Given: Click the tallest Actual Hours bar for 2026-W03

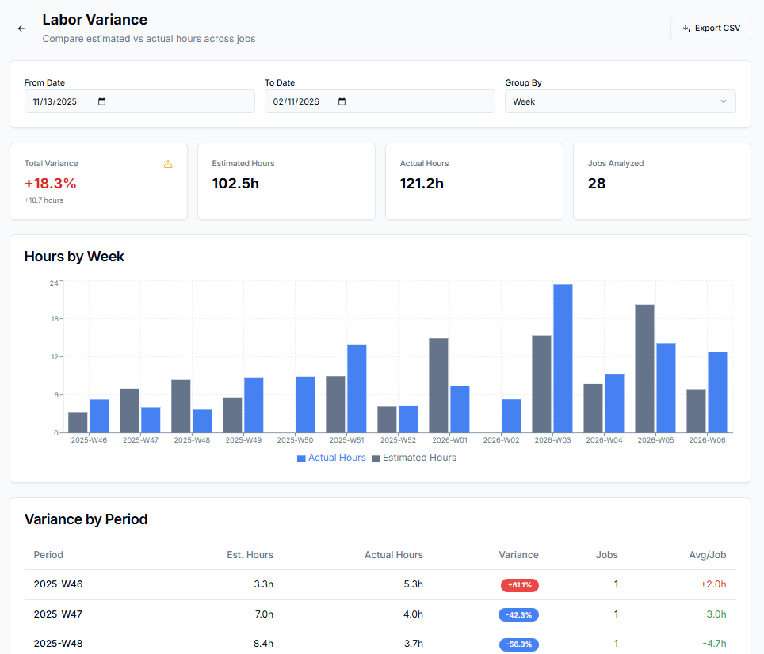Looking at the screenshot, I should pos(563,358).
